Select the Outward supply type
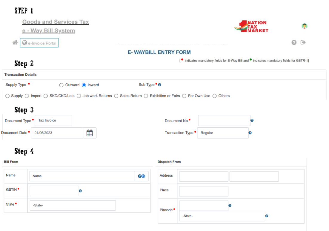 (x=62, y=85)
